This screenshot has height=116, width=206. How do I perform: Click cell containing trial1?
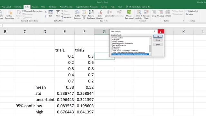pos(64,50)
